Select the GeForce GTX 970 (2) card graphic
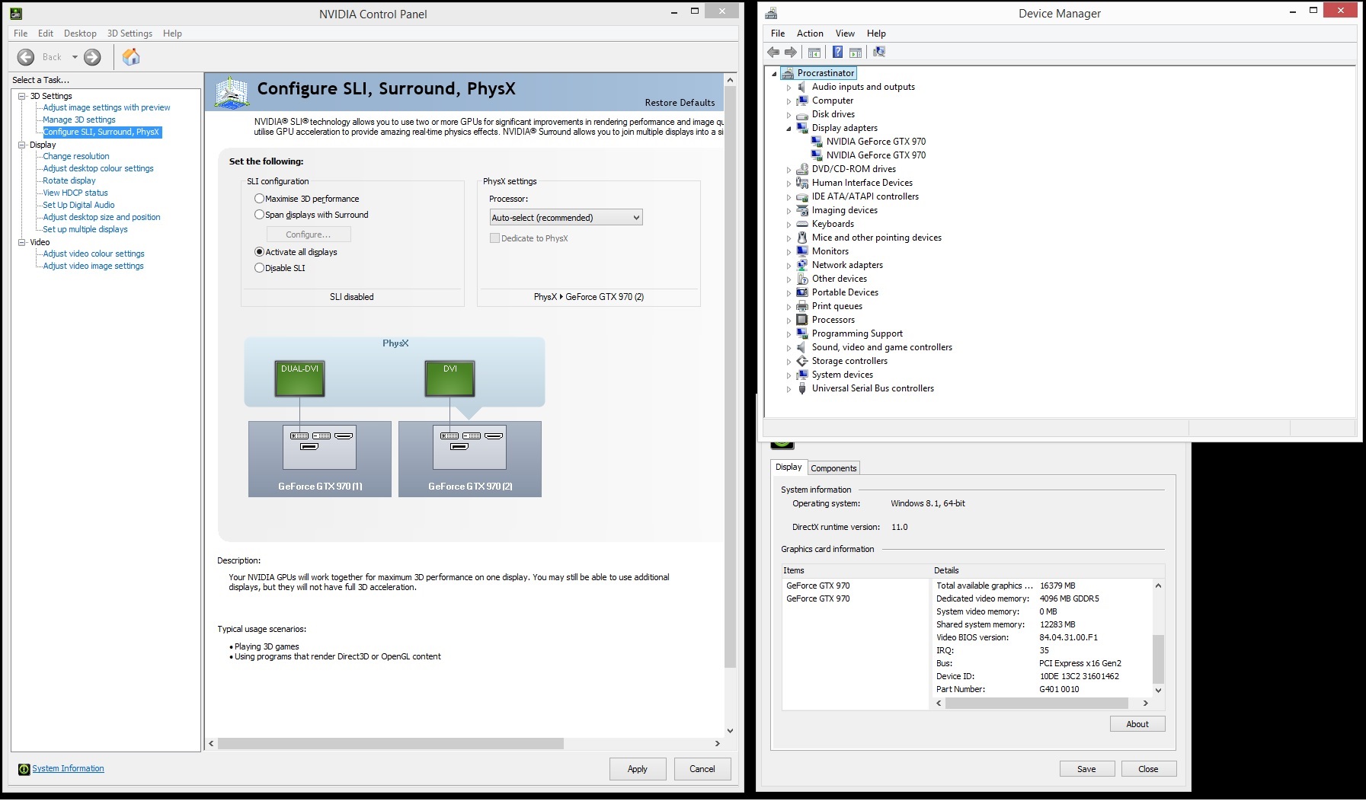 470,459
